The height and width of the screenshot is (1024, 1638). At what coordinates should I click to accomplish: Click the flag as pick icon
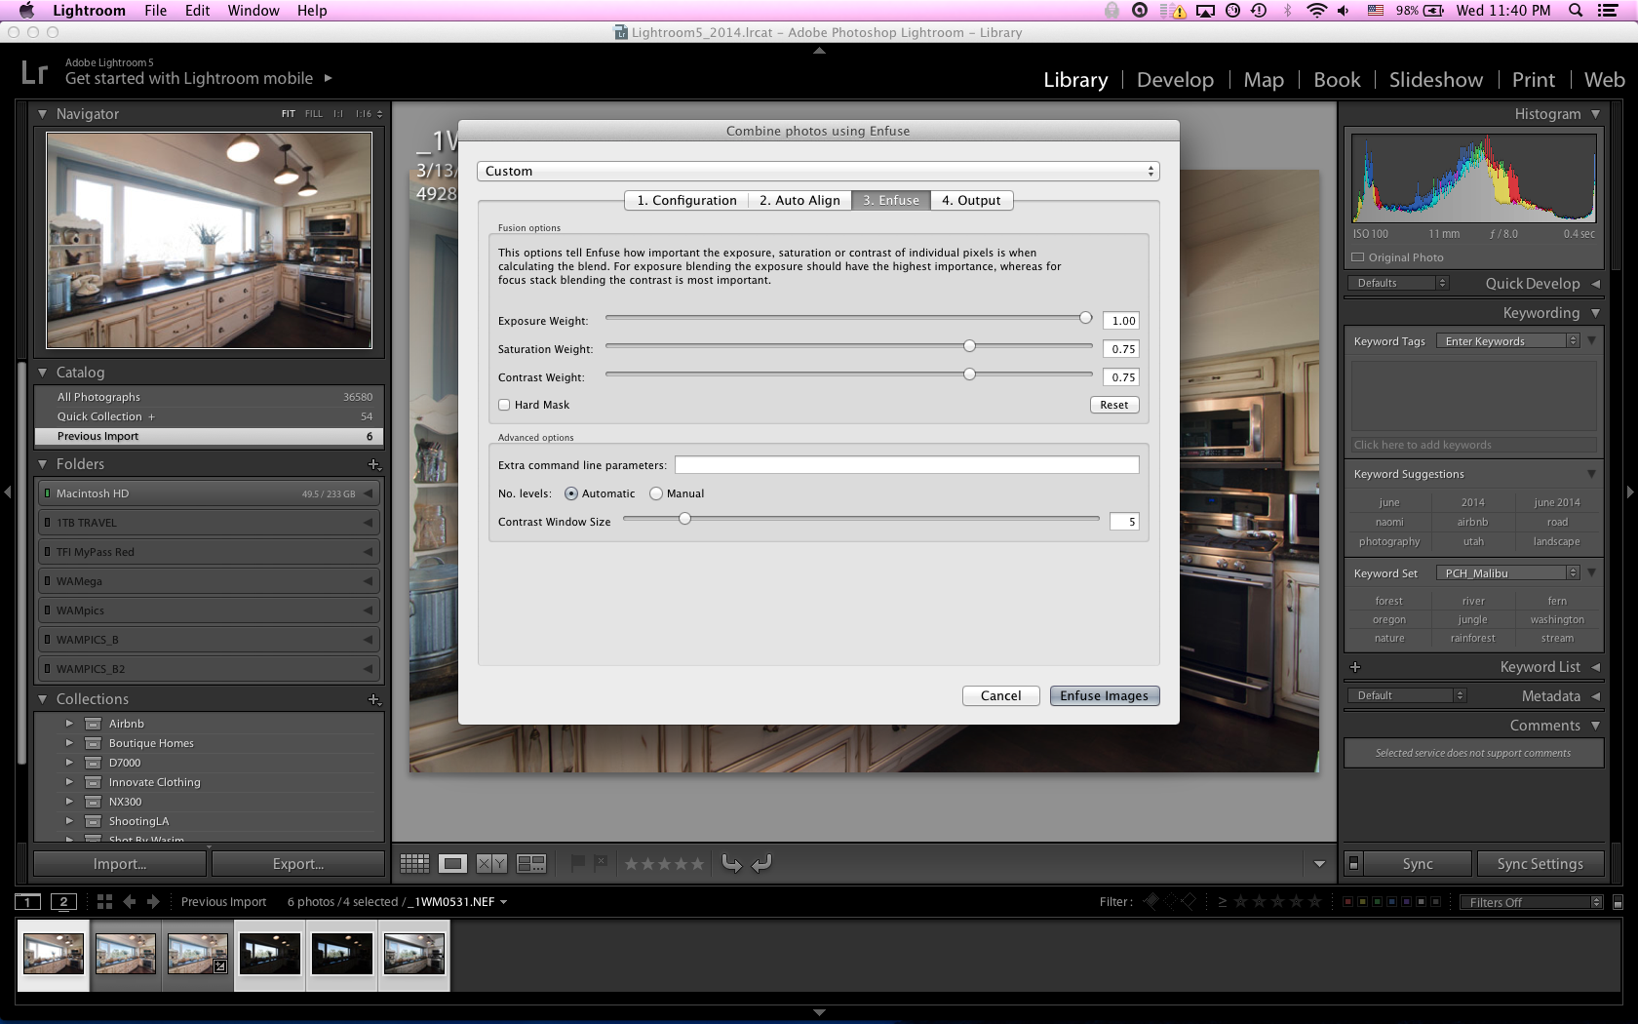[x=577, y=863]
